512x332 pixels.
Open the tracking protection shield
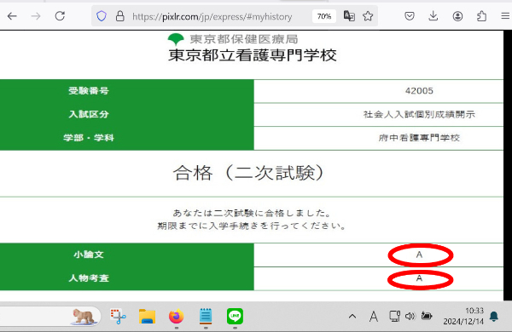pyautogui.click(x=102, y=16)
